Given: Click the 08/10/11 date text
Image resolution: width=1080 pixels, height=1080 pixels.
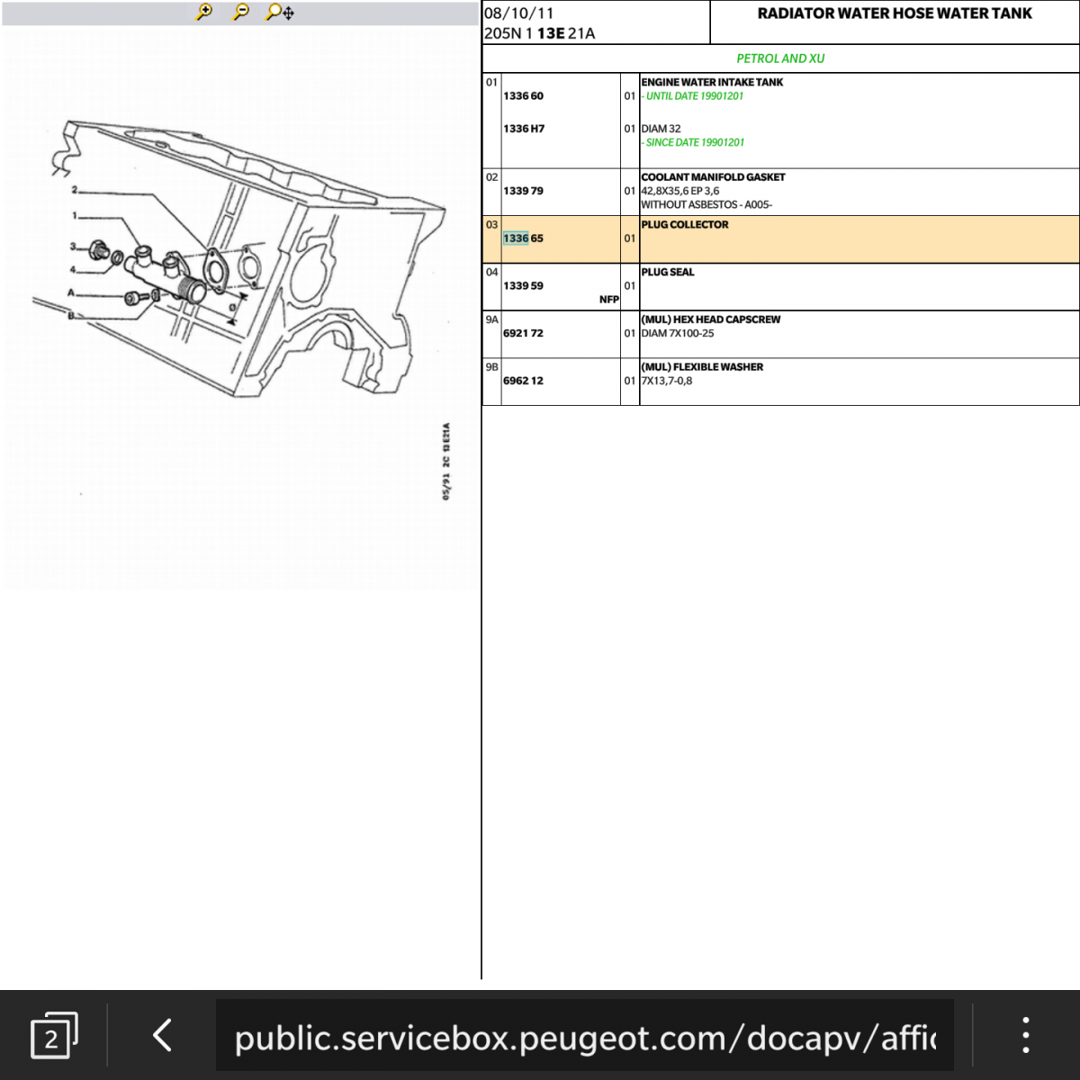Looking at the screenshot, I should [x=519, y=13].
